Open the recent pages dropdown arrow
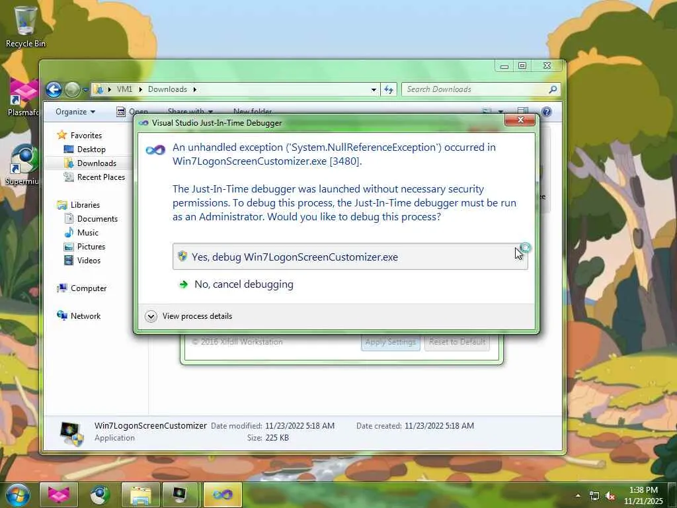The height and width of the screenshot is (508, 677). point(85,90)
